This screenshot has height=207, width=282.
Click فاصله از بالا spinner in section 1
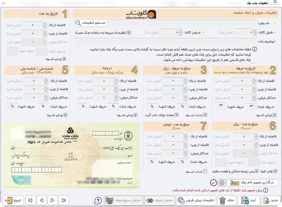point(45,25)
